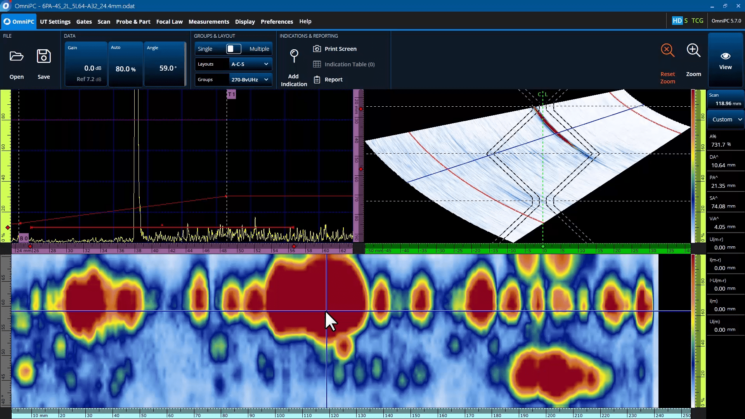Click the Indication Table (0) button
This screenshot has width=745, height=419.
coord(344,64)
